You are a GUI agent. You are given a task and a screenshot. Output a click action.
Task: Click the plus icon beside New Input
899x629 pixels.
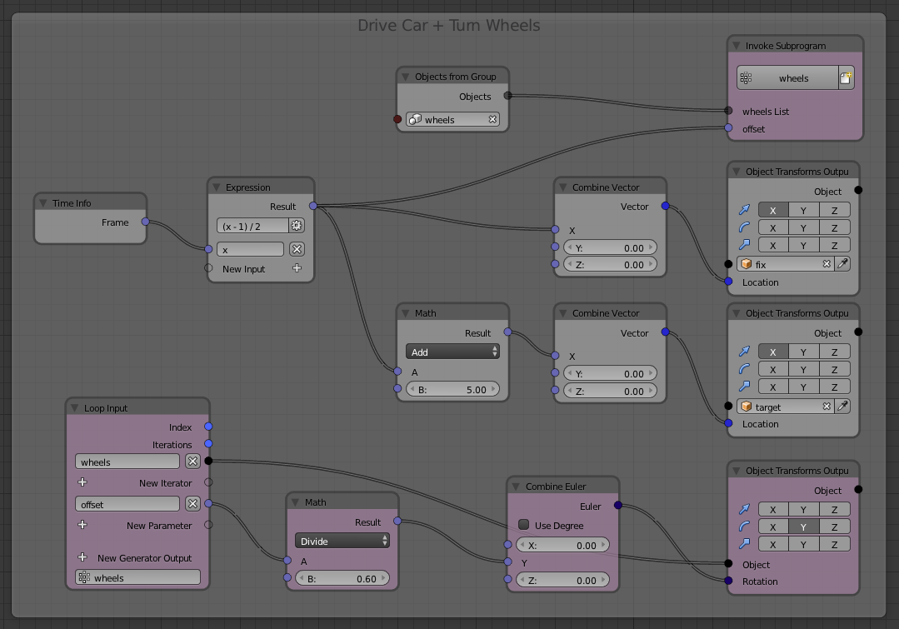(297, 268)
